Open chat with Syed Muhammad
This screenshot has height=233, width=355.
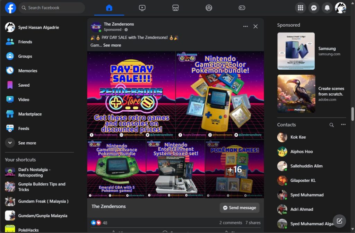[312, 195]
